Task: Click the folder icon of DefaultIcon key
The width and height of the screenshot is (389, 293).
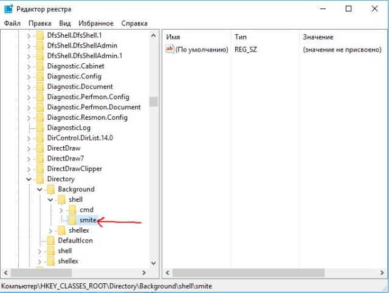Action: [51, 241]
